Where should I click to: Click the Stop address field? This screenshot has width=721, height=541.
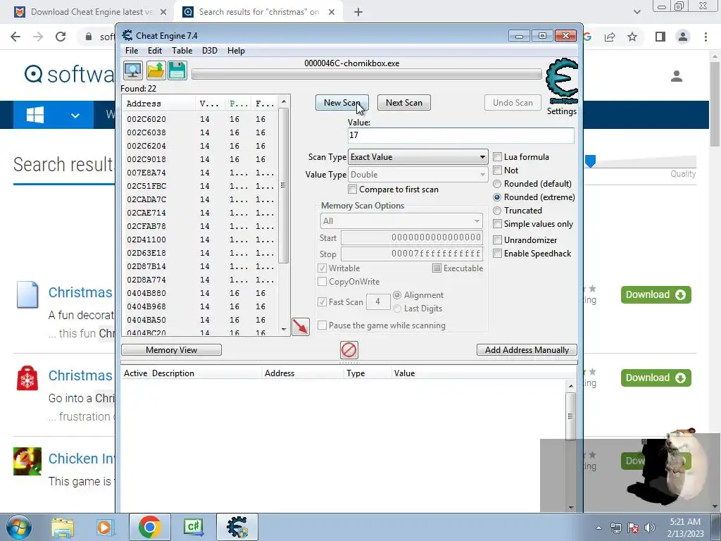[412, 254]
